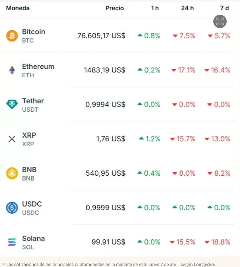Sort by the Moneda column header
The image size is (240, 267).
(18, 8)
